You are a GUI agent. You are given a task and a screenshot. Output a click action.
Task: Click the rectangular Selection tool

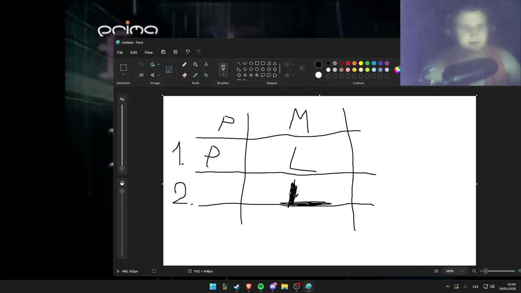click(123, 68)
